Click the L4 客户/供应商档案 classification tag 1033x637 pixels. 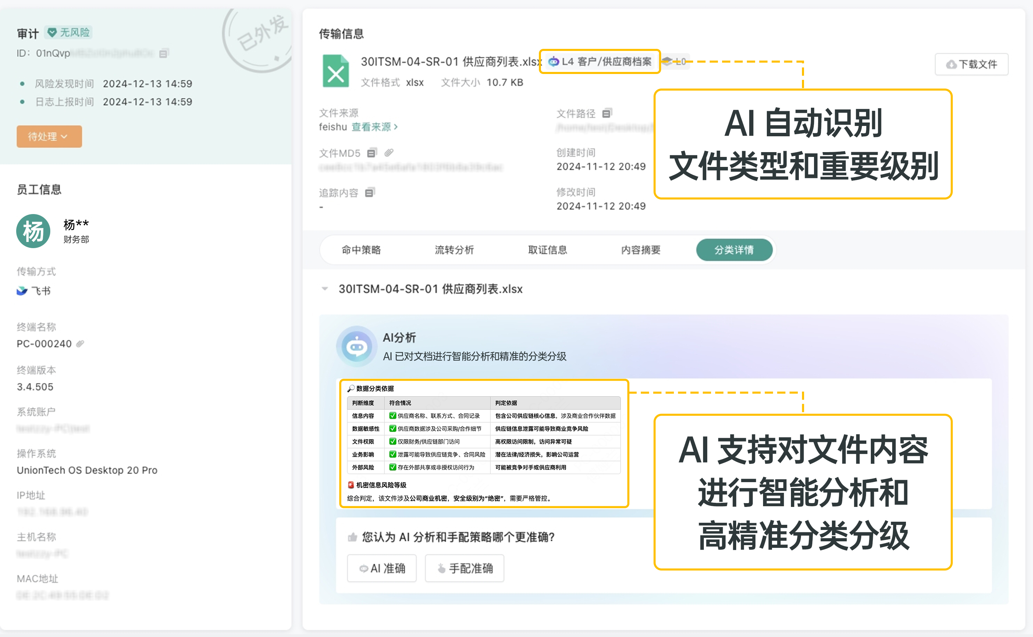pyautogui.click(x=600, y=62)
